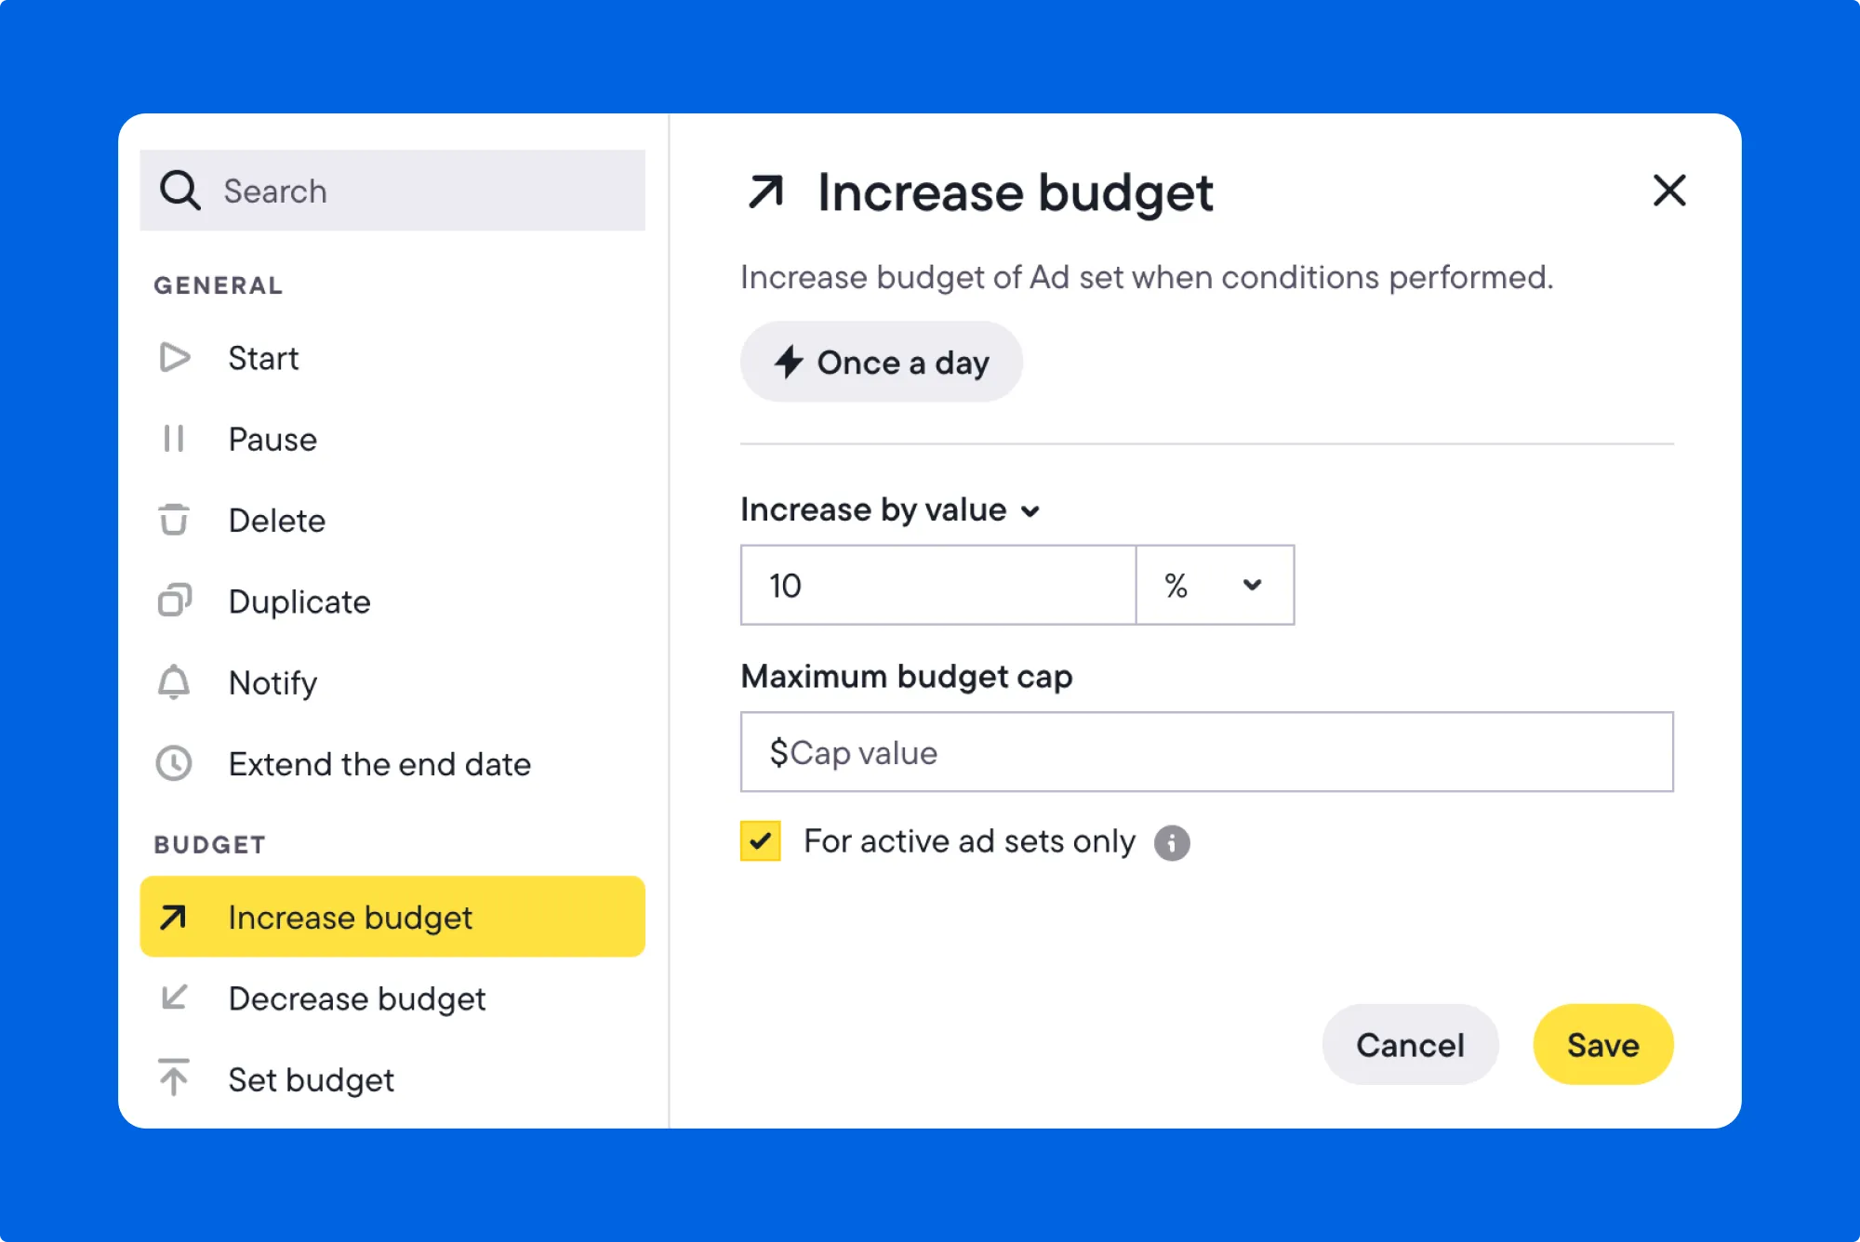
Task: Click the Decrease budget down-left arrow icon
Action: tap(174, 998)
